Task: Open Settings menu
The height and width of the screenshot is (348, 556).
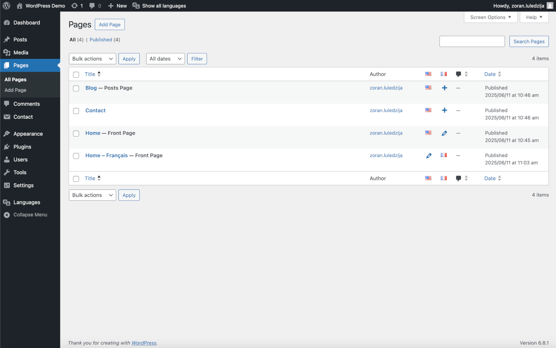Action: pyautogui.click(x=30, y=185)
